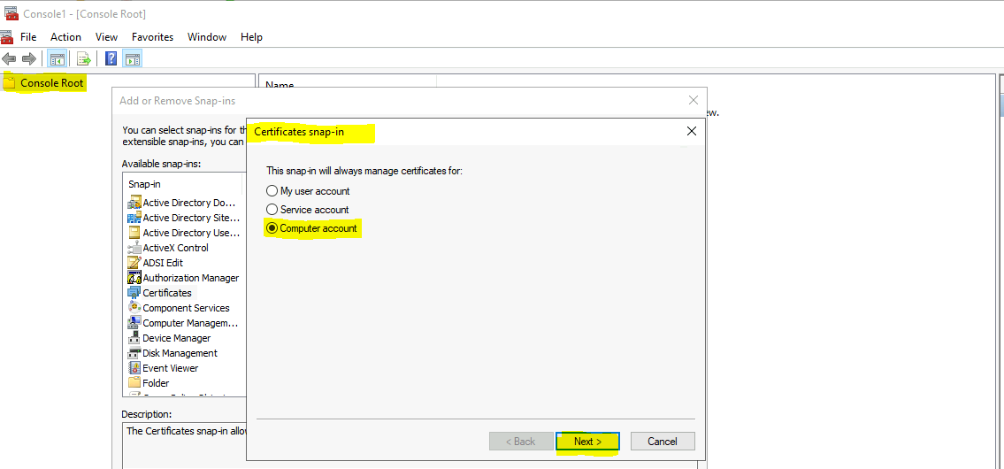Open the View menu

click(x=107, y=37)
